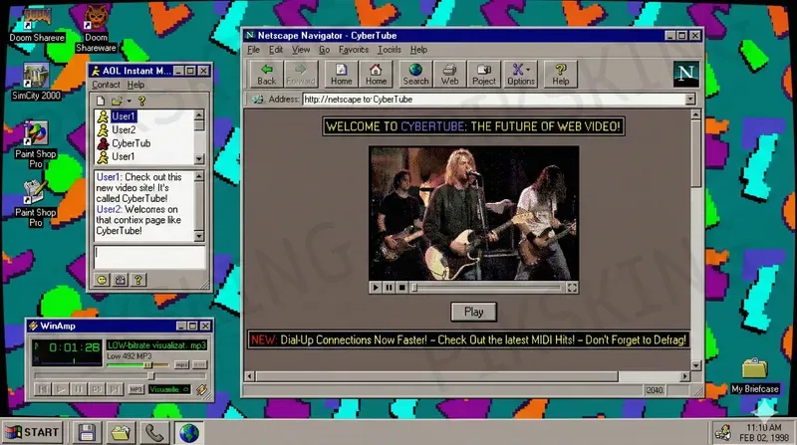Screen dimensions: 797x445
Task: Click the Help question mark in Netscape toolbar
Action: pyautogui.click(x=561, y=74)
